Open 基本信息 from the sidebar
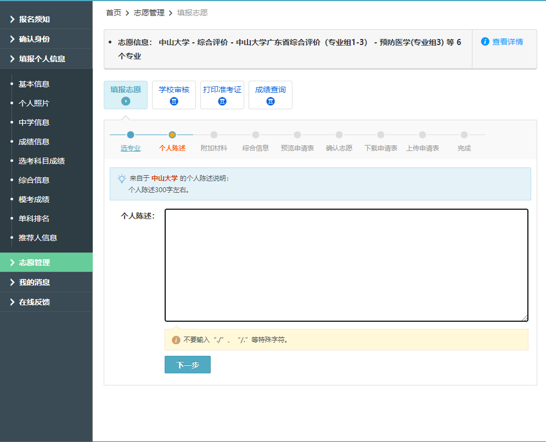 [33, 83]
